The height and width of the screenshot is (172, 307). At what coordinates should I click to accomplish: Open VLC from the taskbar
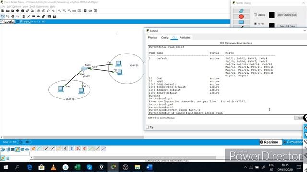[53, 167]
